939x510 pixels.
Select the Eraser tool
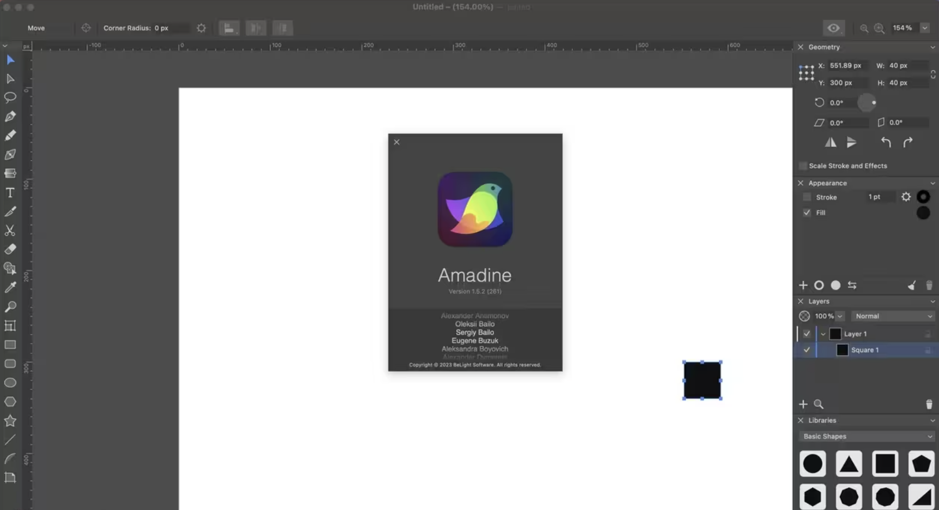[10, 249]
